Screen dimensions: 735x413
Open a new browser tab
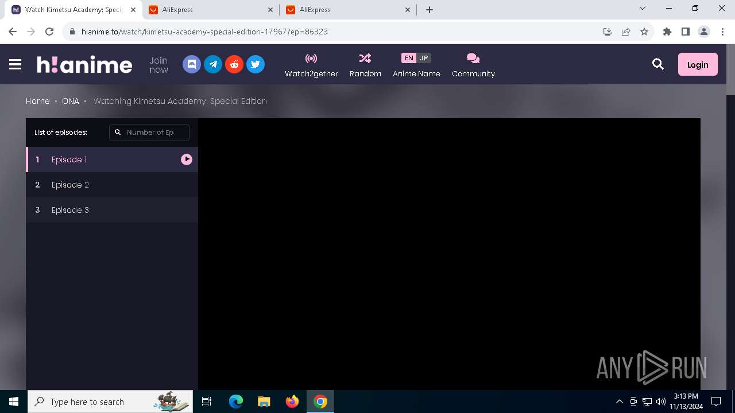pyautogui.click(x=430, y=10)
